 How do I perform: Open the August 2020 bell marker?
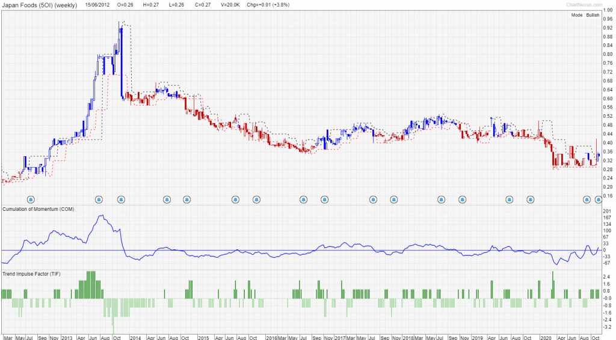coord(587,199)
